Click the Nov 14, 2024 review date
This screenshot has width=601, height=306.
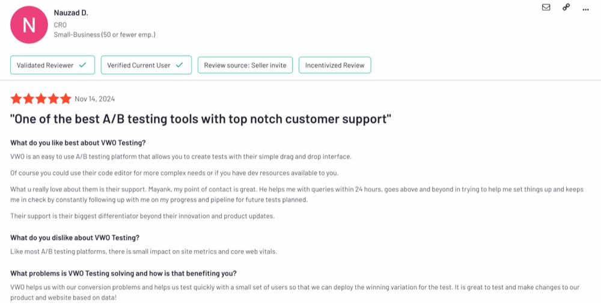coord(95,99)
